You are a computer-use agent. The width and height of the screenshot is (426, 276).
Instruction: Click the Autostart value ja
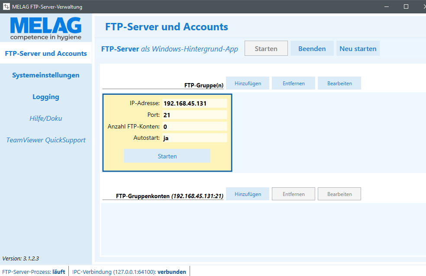[194, 138]
